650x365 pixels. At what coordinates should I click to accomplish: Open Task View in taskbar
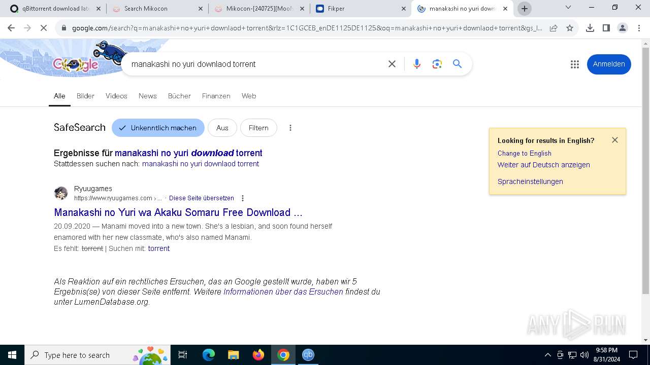click(183, 355)
